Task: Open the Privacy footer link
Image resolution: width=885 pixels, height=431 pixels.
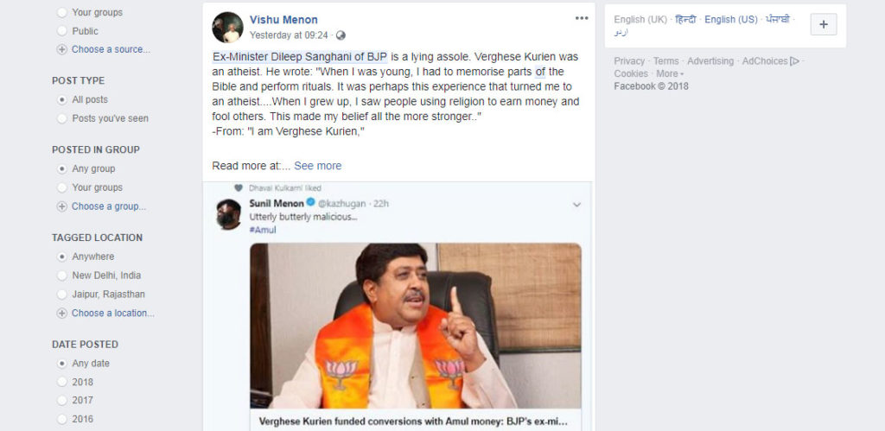Action: [629, 61]
